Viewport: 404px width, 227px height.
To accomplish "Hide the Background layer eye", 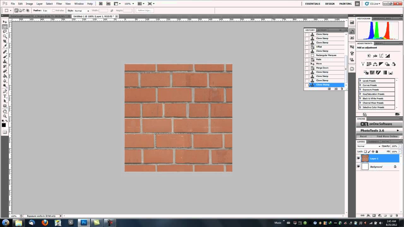I will tap(358, 166).
